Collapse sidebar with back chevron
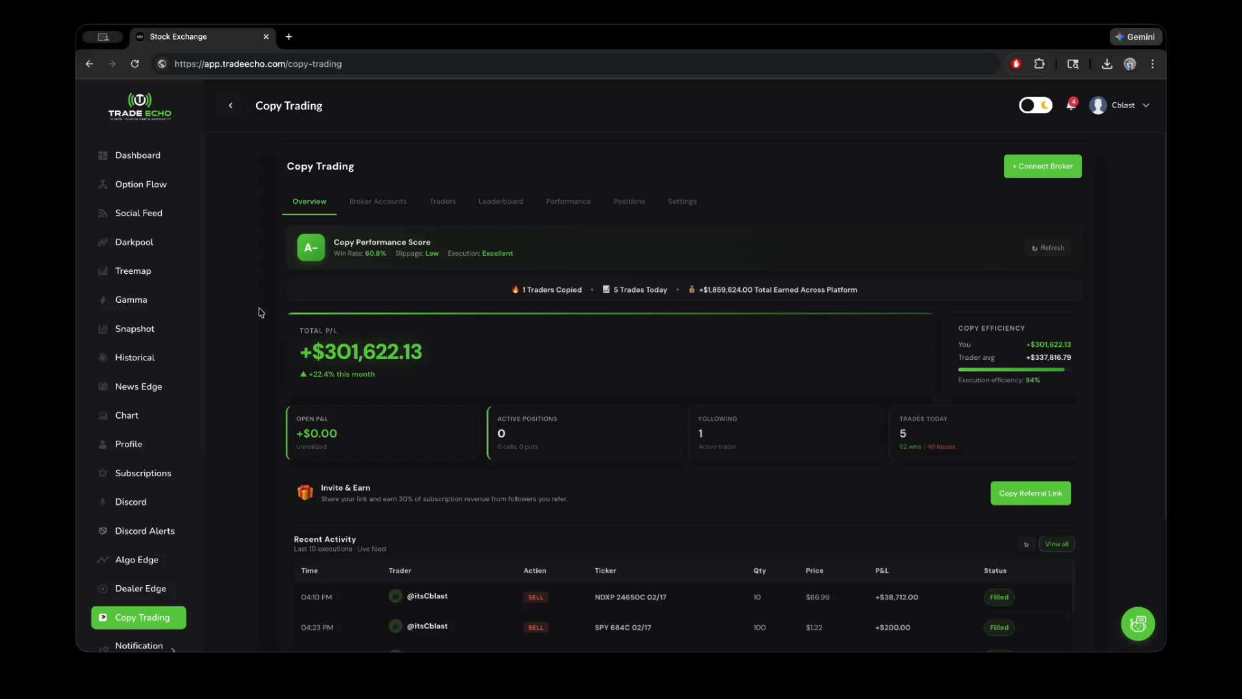The height and width of the screenshot is (699, 1242). [x=230, y=105]
